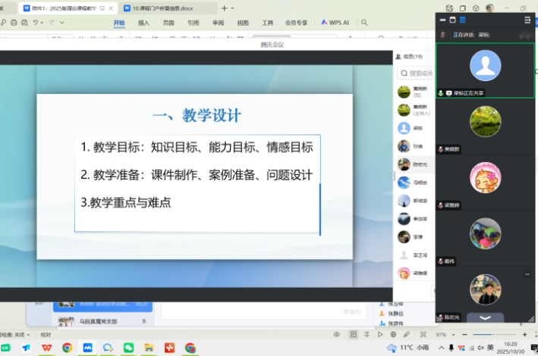
Task: Click the print preview icon
Action: pos(24,23)
